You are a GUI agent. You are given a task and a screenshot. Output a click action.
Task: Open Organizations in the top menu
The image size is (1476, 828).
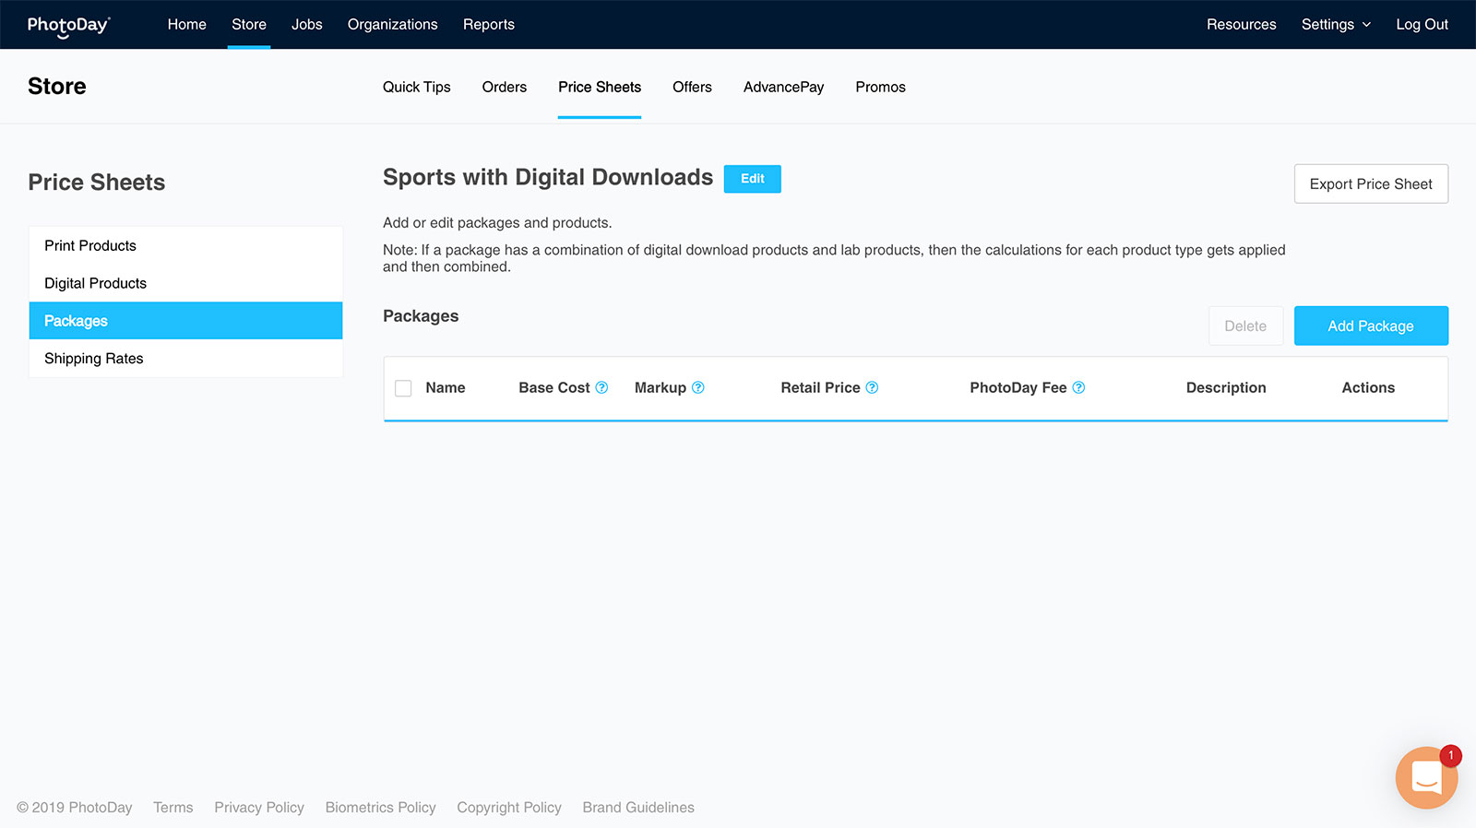(x=393, y=25)
